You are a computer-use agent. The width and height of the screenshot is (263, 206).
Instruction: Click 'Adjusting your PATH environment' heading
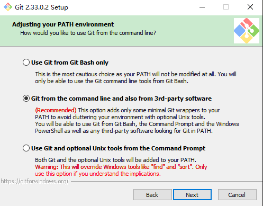(x=63, y=24)
